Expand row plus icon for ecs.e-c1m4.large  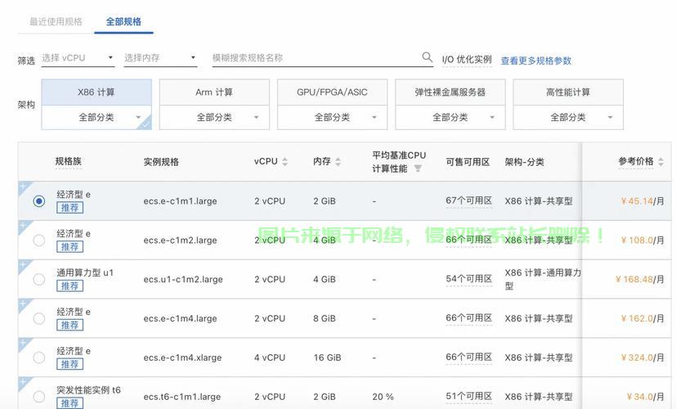click(23, 303)
